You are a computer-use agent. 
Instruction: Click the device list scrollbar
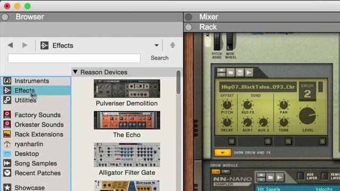[178, 82]
